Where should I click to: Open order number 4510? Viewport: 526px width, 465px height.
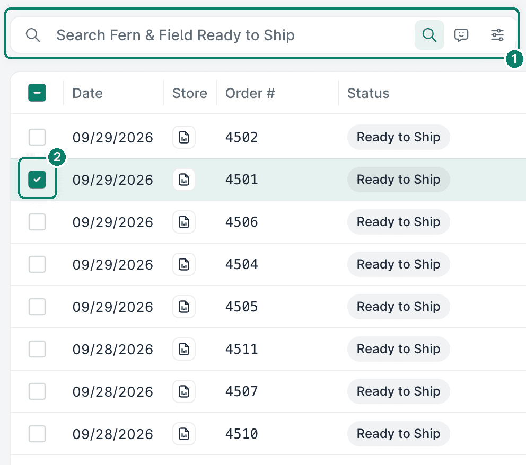[x=242, y=434]
